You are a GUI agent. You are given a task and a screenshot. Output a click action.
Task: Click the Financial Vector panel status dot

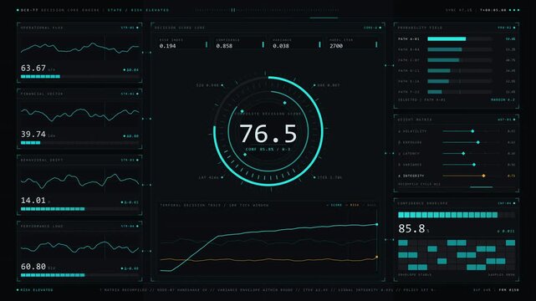coord(137,94)
